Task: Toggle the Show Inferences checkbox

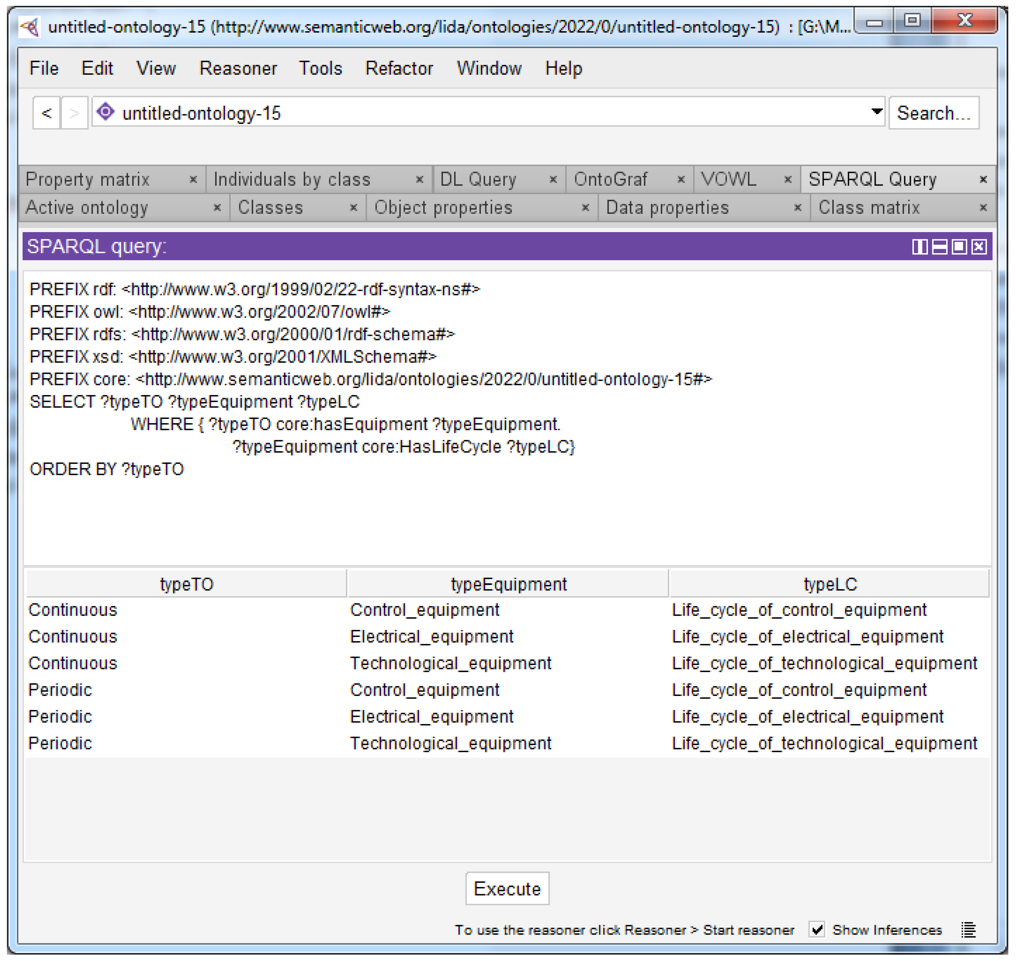Action: tap(817, 929)
